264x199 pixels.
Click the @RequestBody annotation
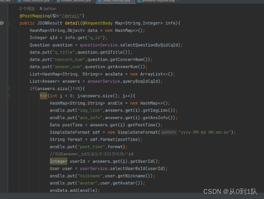pyautogui.click(x=97, y=23)
